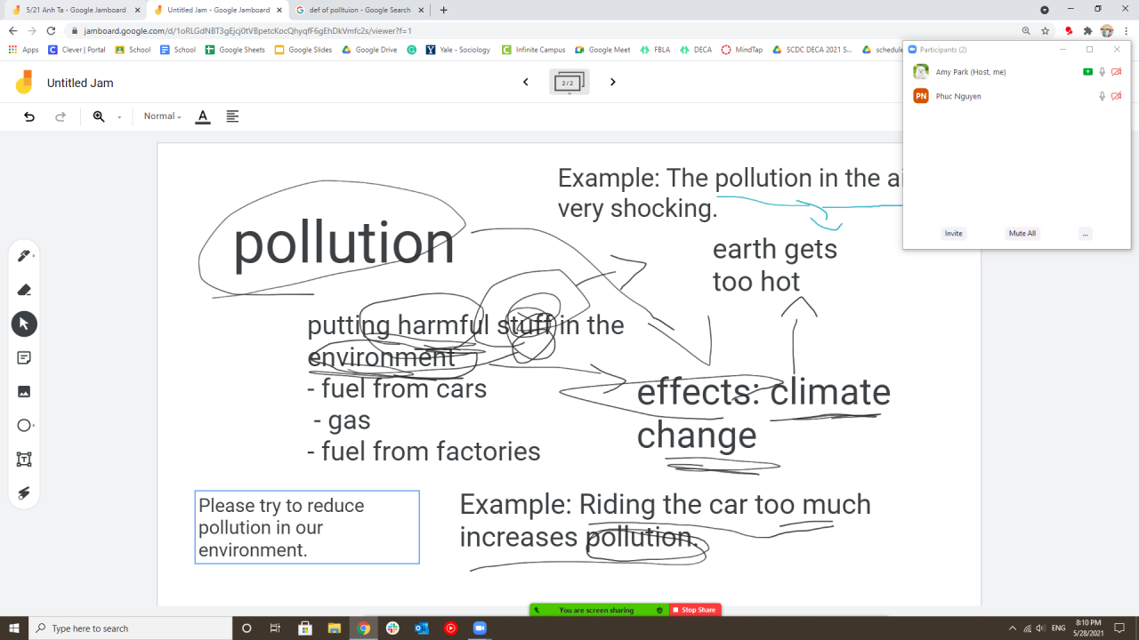The height and width of the screenshot is (640, 1139).
Task: Insert an image with the Add image tool
Action: 24,391
